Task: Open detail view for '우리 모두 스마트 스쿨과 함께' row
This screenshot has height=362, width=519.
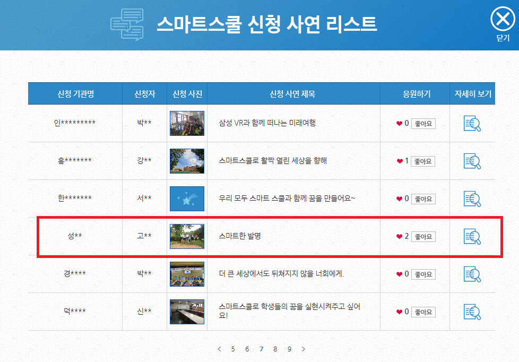Action: click(472, 199)
